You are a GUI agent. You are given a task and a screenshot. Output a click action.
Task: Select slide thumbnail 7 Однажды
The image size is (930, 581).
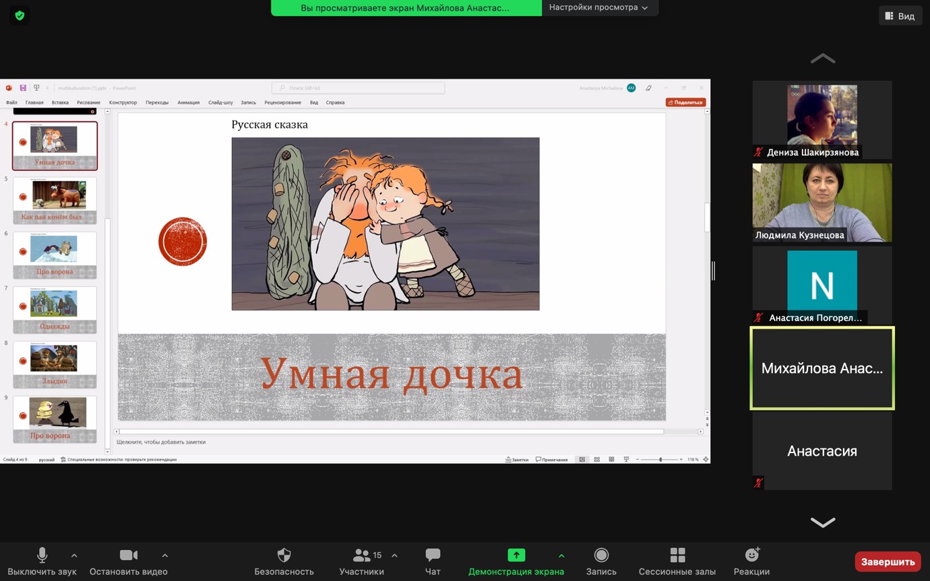55,310
